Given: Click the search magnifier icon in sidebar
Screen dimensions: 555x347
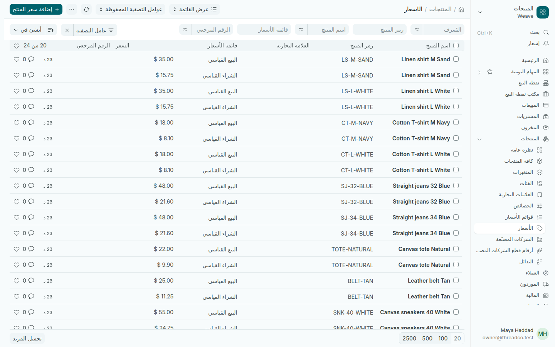Looking at the screenshot, I should (x=546, y=32).
